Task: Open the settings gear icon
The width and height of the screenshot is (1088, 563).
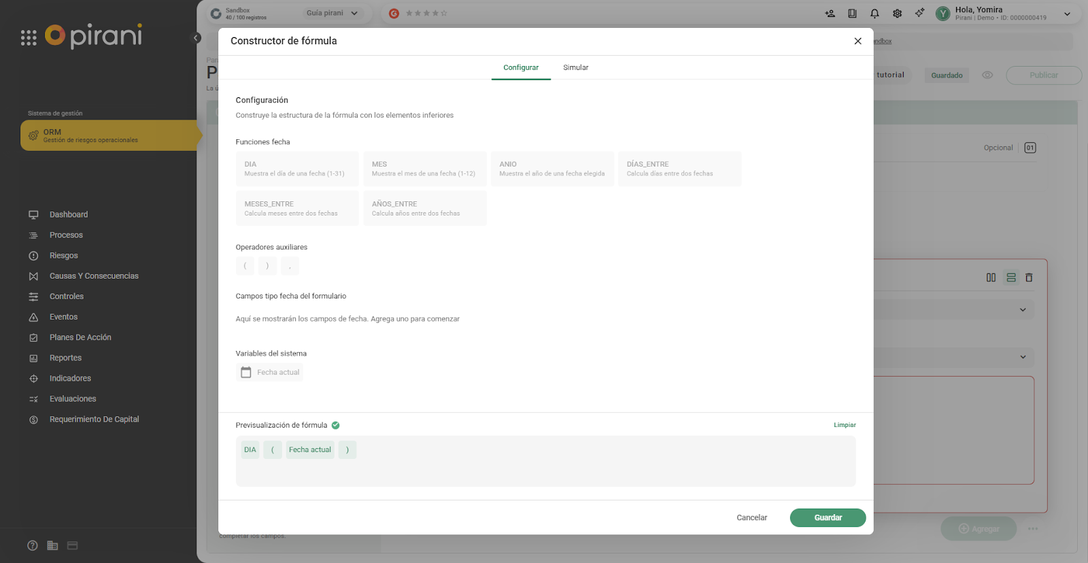Action: (897, 14)
